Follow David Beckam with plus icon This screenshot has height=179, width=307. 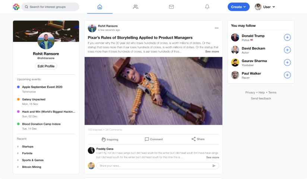pyautogui.click(x=287, y=50)
